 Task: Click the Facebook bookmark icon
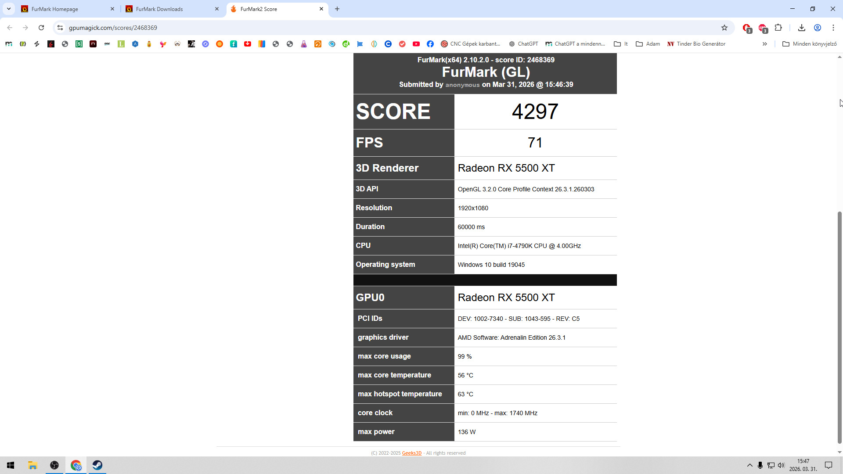pos(430,44)
